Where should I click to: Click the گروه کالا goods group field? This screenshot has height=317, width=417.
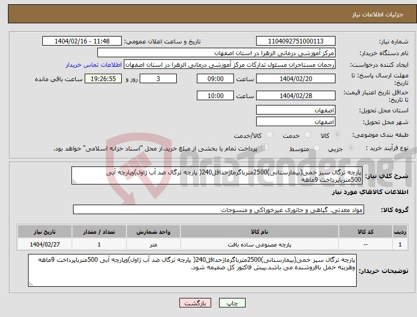[219, 209]
